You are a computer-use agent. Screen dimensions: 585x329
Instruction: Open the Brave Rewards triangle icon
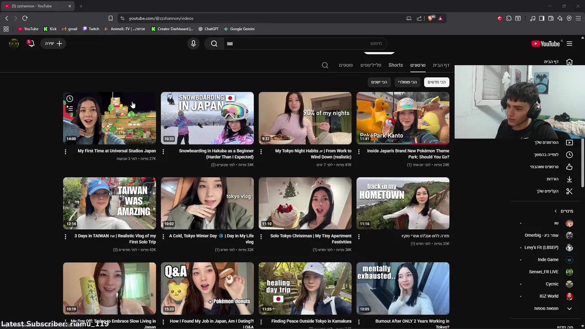click(x=440, y=18)
